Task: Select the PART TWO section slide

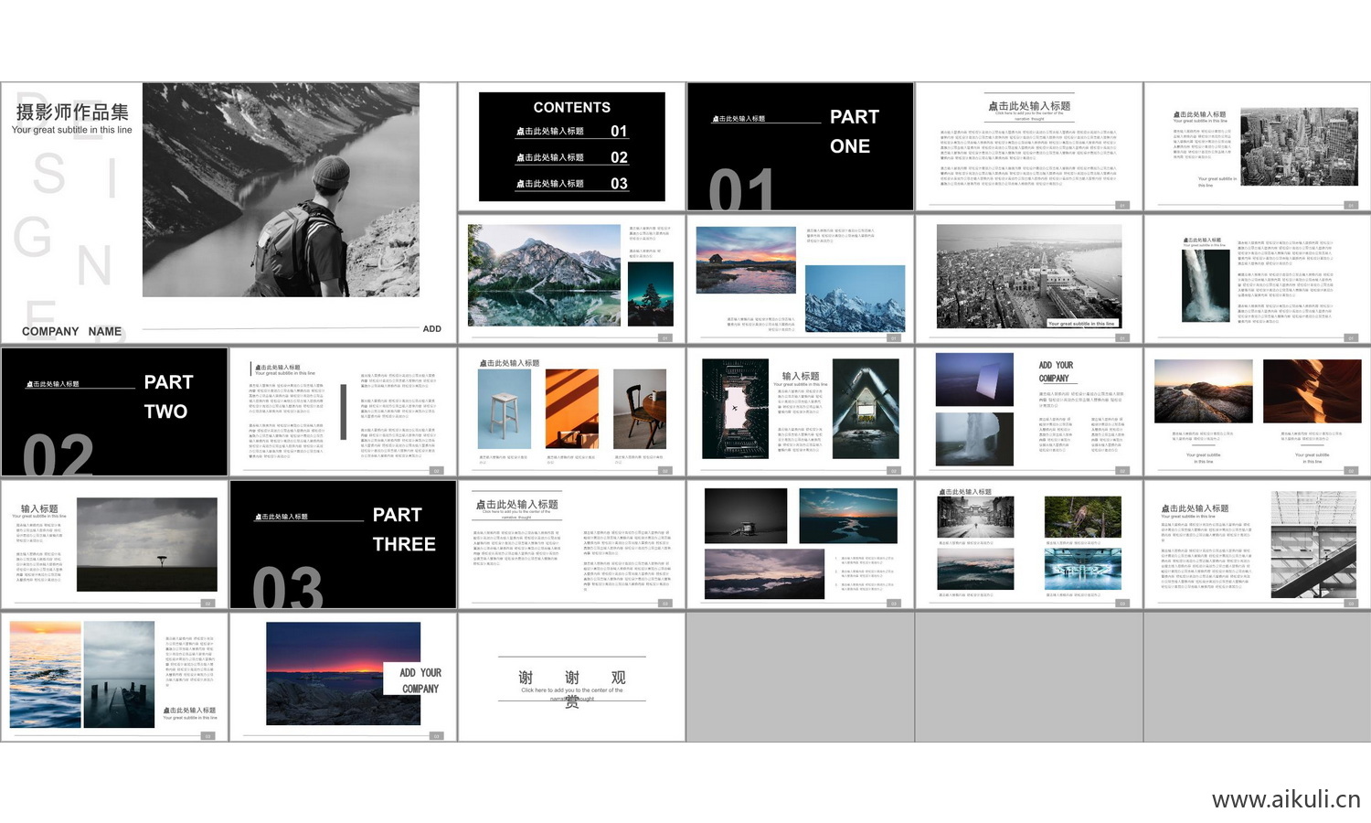Action: 114,411
